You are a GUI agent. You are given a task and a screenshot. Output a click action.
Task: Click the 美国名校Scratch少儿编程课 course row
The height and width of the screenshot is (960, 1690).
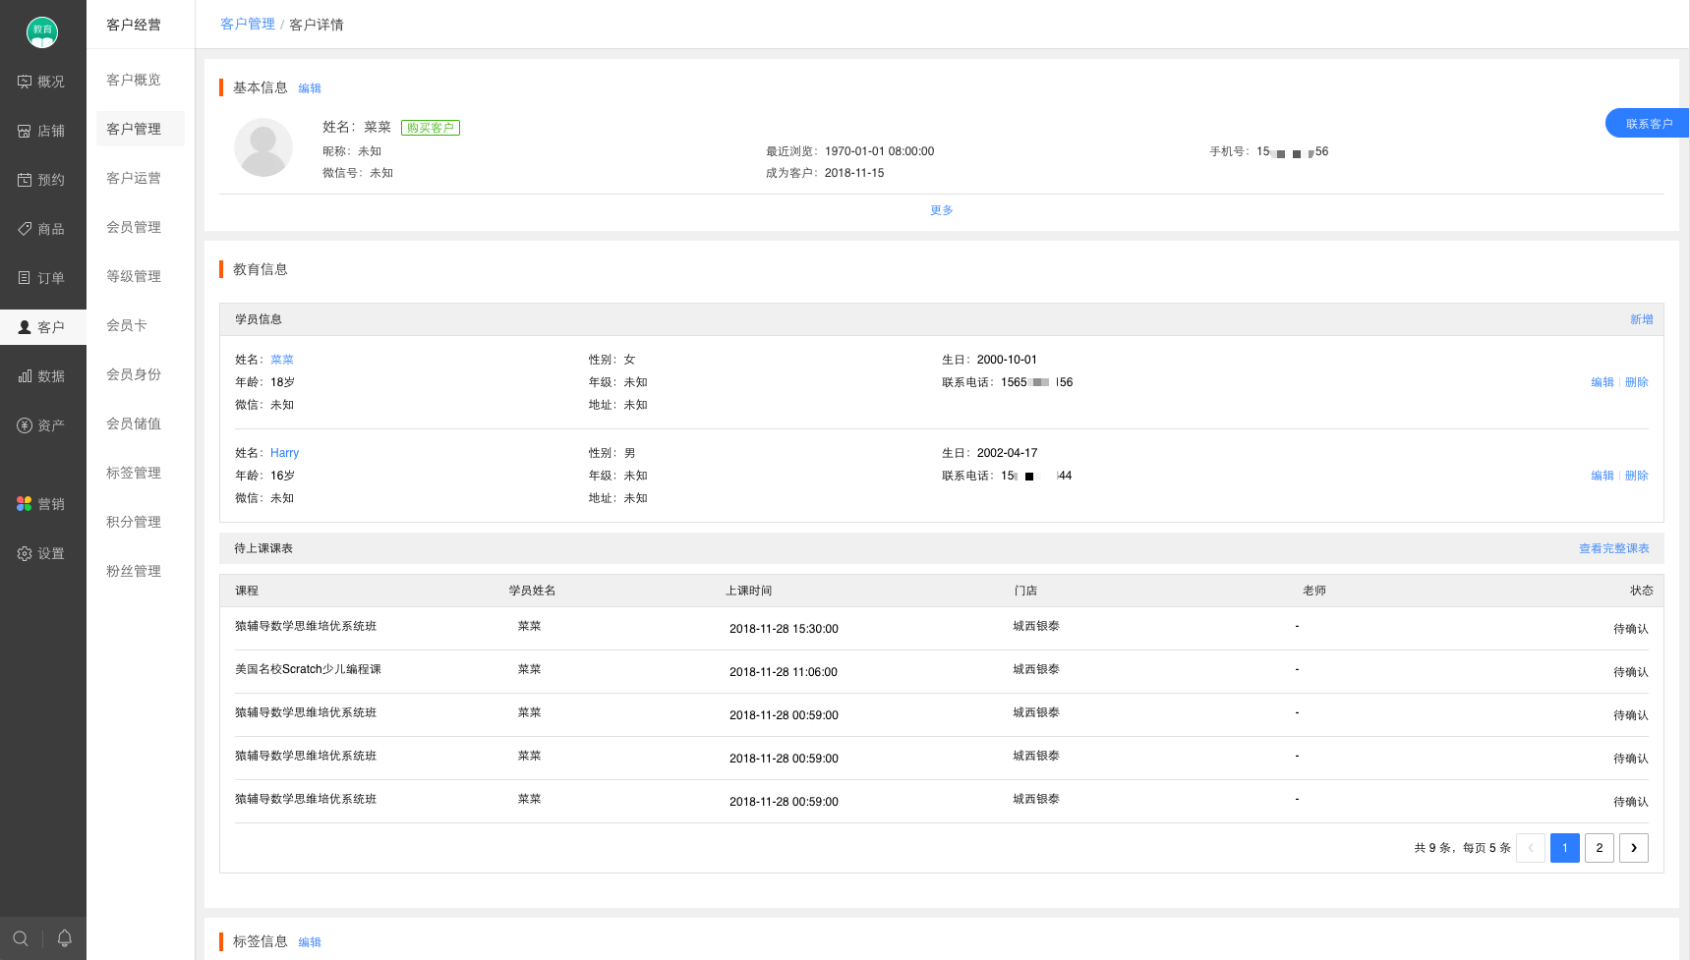tap(942, 671)
